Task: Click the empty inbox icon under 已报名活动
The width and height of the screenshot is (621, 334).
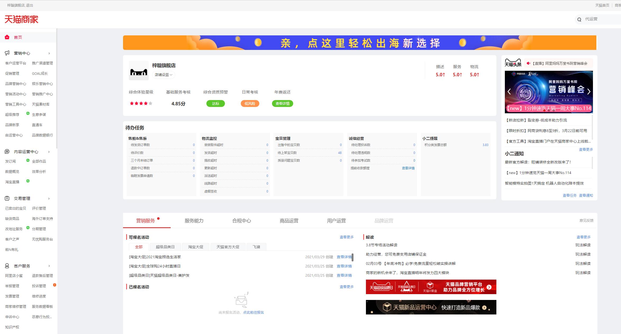Action: point(241,300)
